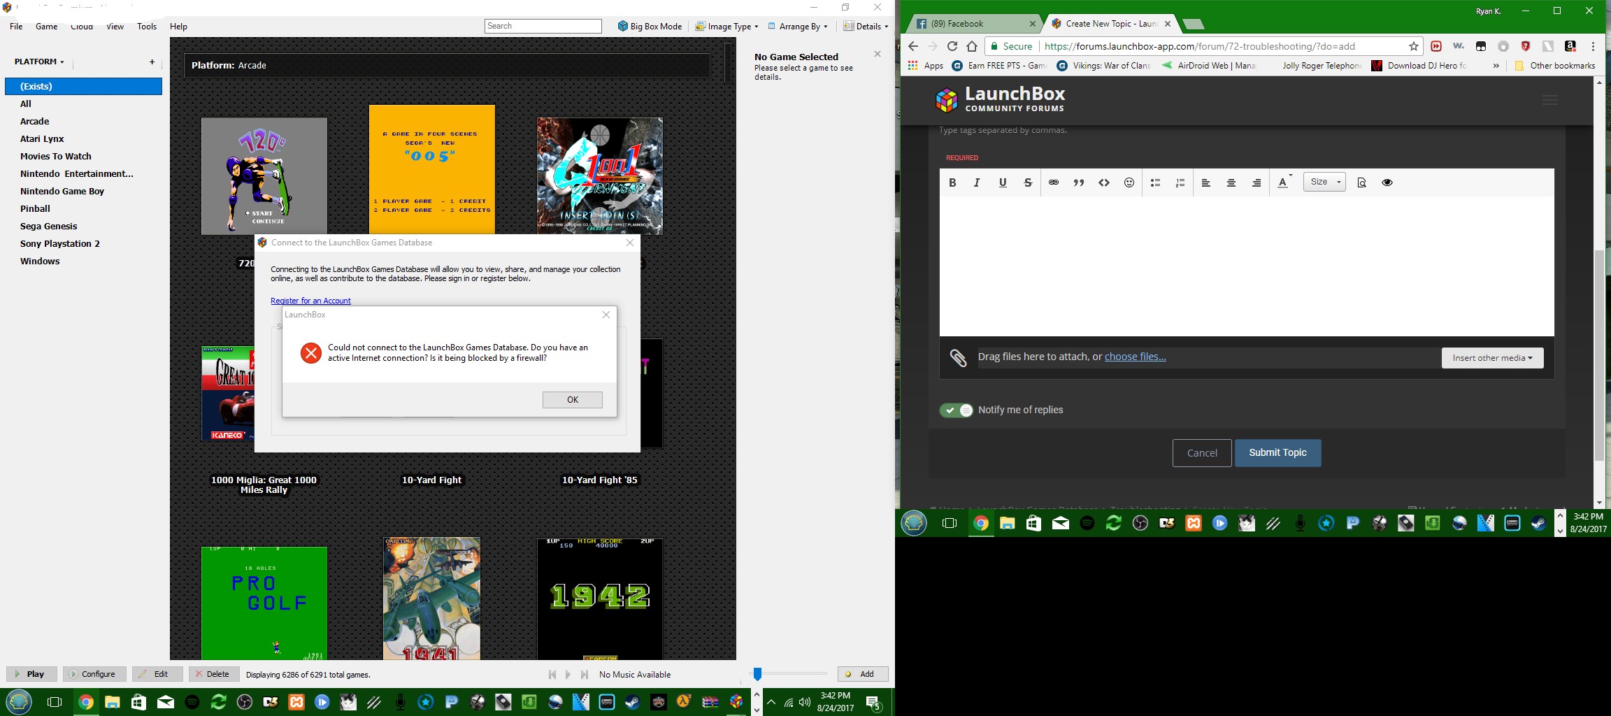
Task: Apply bold formatting in forum editor
Action: [x=952, y=182]
